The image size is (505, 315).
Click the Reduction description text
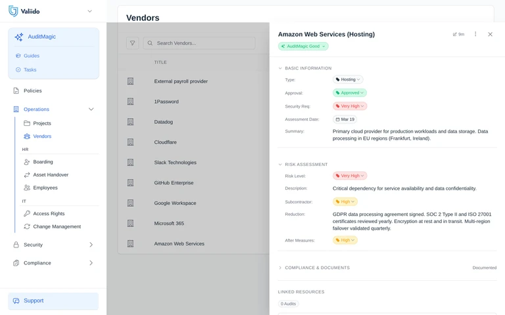tap(412, 221)
